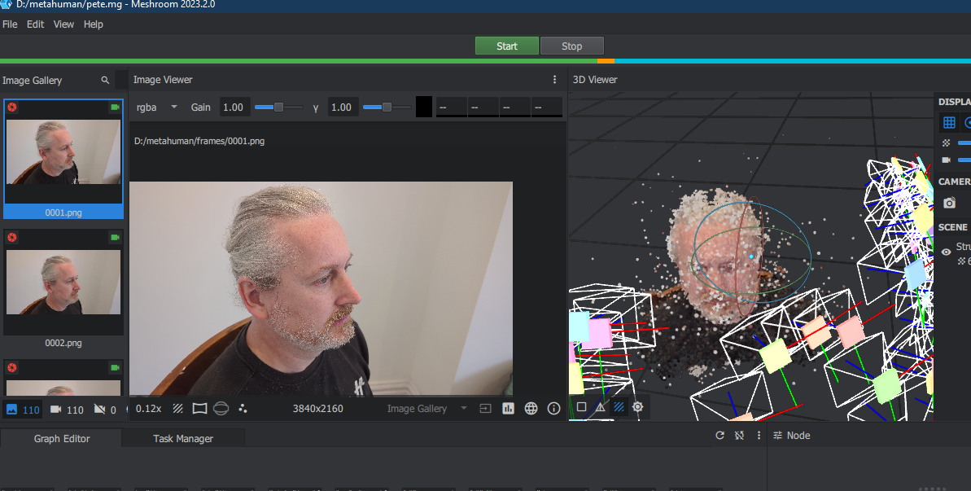The image size is (971, 491).
Task: Open the View menu
Action: (x=63, y=24)
